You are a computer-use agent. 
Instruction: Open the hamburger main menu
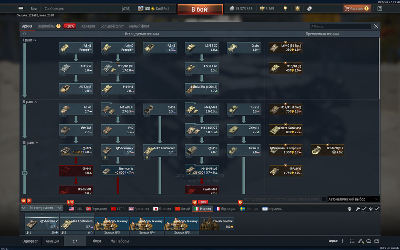tap(21, 9)
